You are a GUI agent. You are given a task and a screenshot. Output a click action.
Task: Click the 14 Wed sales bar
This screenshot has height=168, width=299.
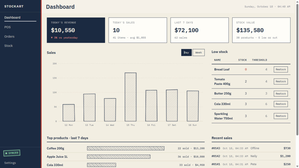(110, 110)
